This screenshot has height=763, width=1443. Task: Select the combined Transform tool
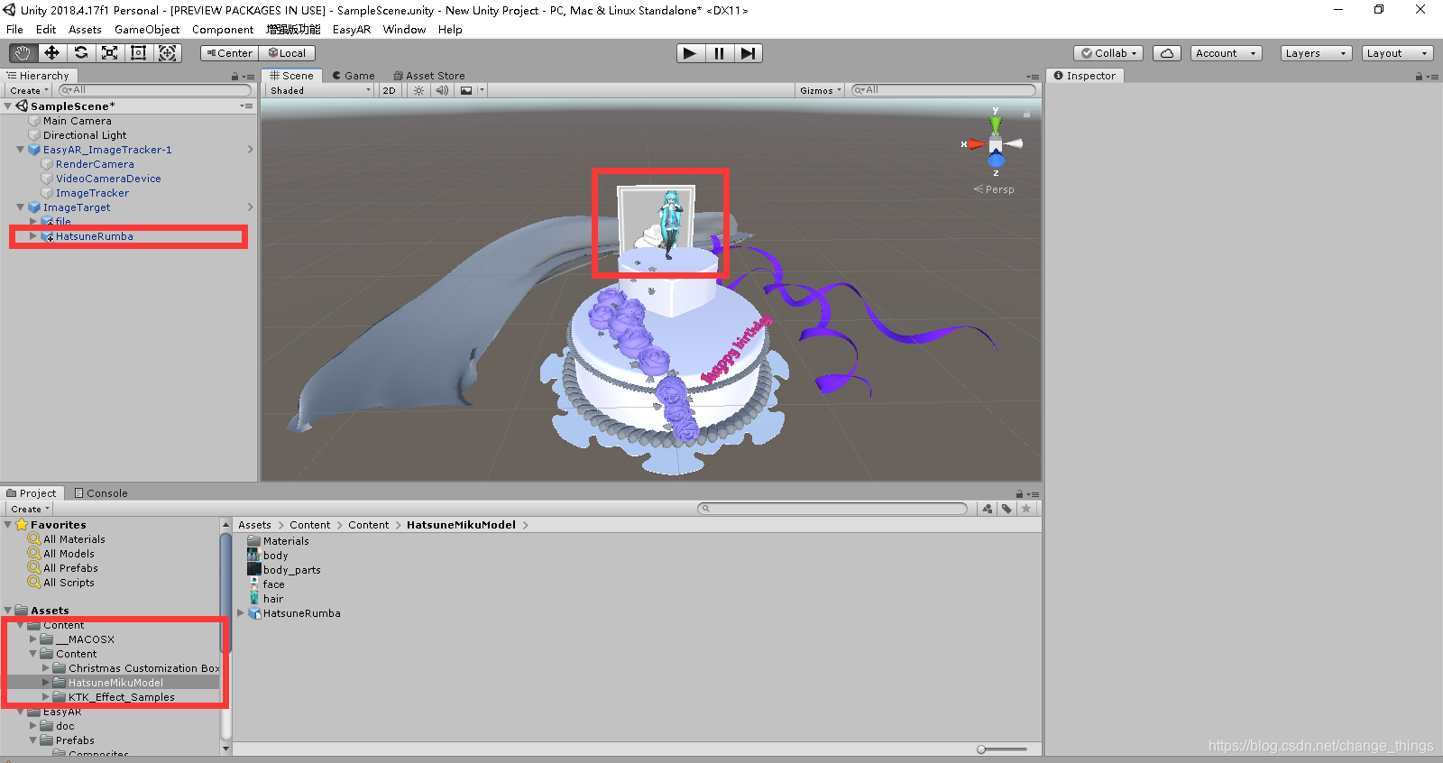click(168, 53)
